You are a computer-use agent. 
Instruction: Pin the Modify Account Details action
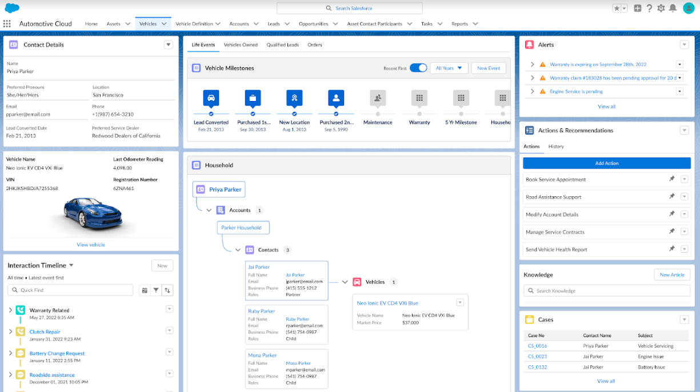coord(672,214)
